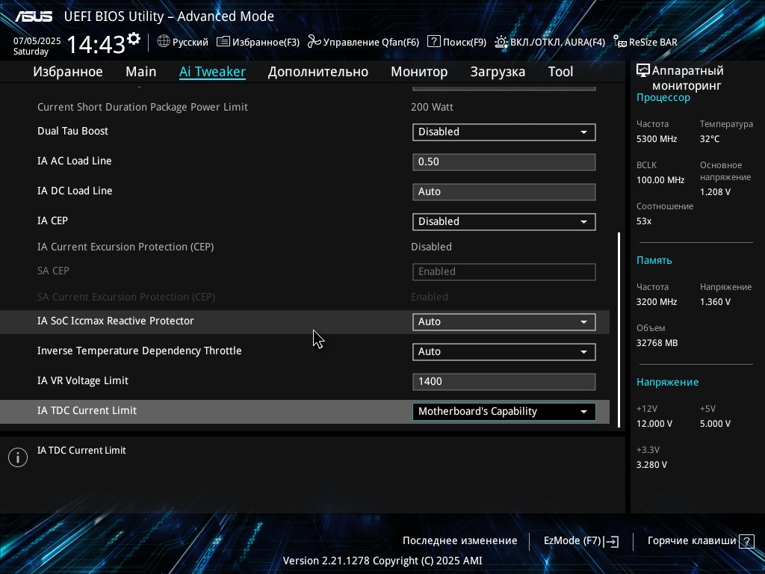Viewport: 765px width, 574px height.
Task: Open the Дополнительно tab
Action: tap(318, 72)
